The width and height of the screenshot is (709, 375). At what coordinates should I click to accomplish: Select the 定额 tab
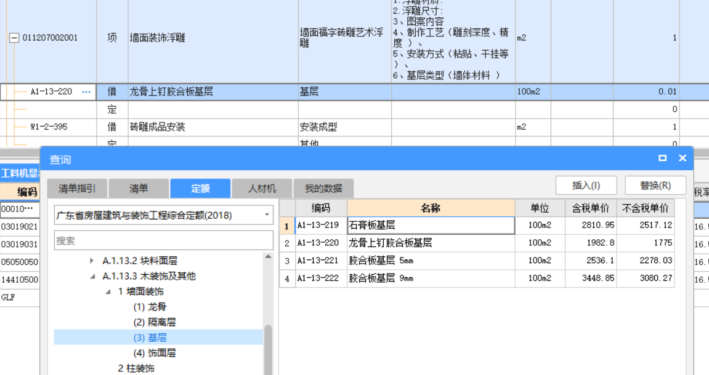tap(200, 189)
